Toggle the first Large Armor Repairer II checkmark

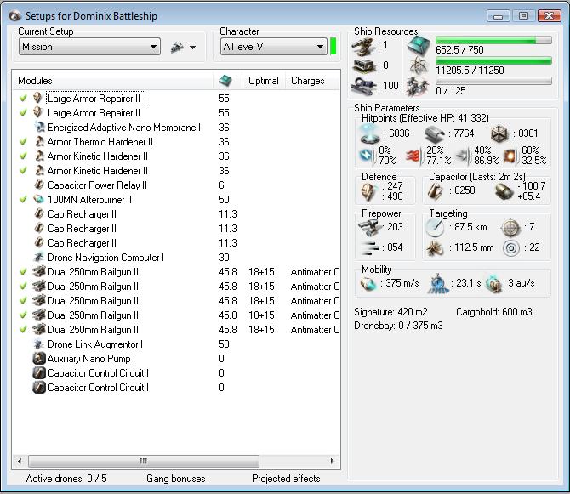[x=24, y=99]
